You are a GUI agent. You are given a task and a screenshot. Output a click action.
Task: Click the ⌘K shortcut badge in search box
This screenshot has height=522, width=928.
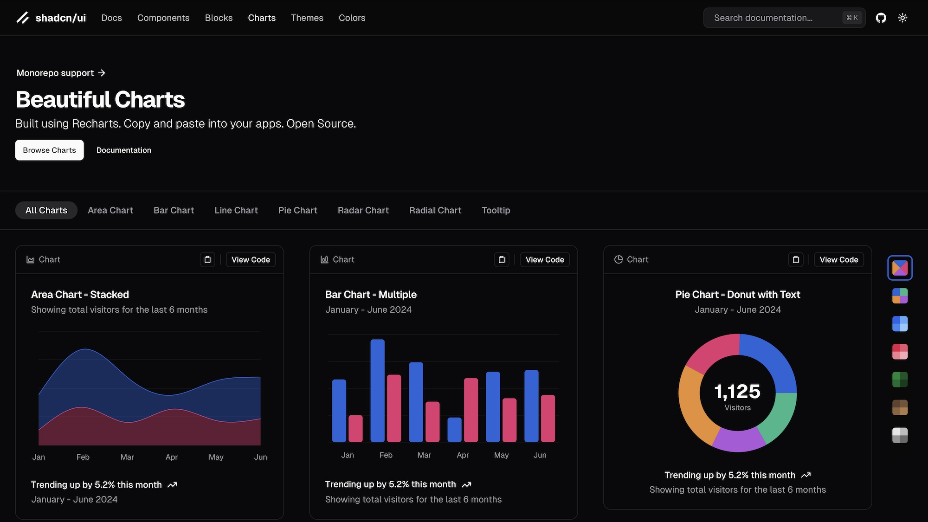[x=852, y=18]
